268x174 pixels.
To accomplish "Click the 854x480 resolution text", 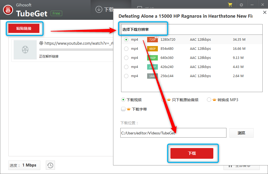I will [x=167, y=49].
